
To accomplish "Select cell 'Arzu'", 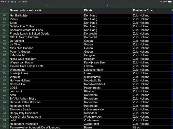I will pyautogui.click(x=46, y=95).
